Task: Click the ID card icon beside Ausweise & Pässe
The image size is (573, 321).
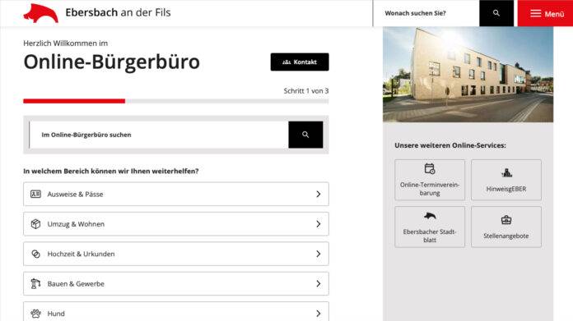Action: pos(35,194)
